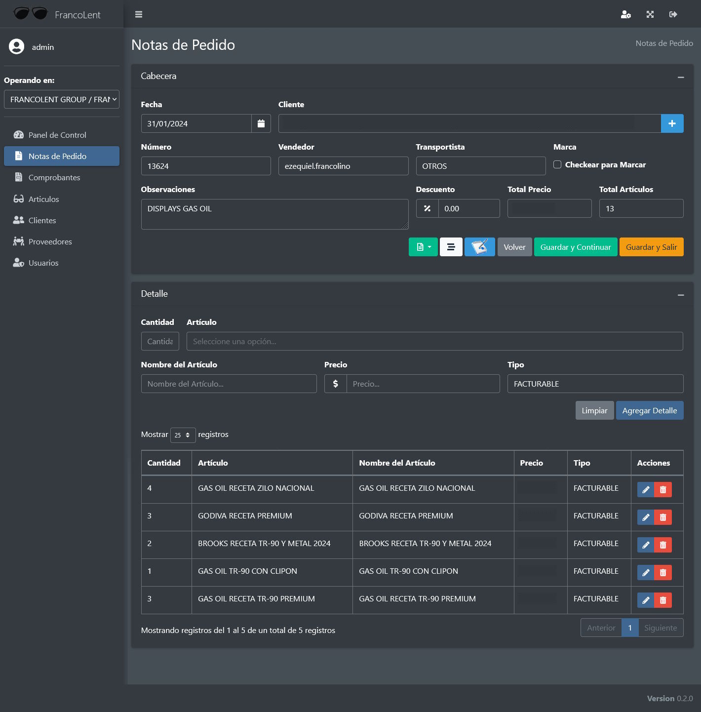Open the green document dropdown button
The image size is (701, 712).
pos(423,247)
